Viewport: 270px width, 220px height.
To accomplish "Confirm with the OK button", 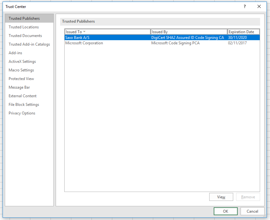I will click(226, 211).
